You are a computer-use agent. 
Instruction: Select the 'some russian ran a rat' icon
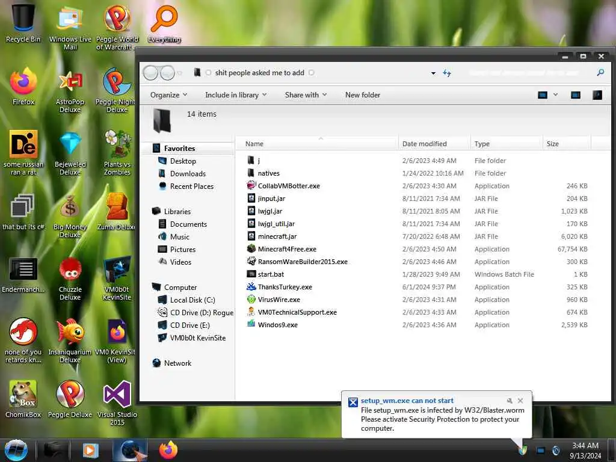click(x=23, y=152)
